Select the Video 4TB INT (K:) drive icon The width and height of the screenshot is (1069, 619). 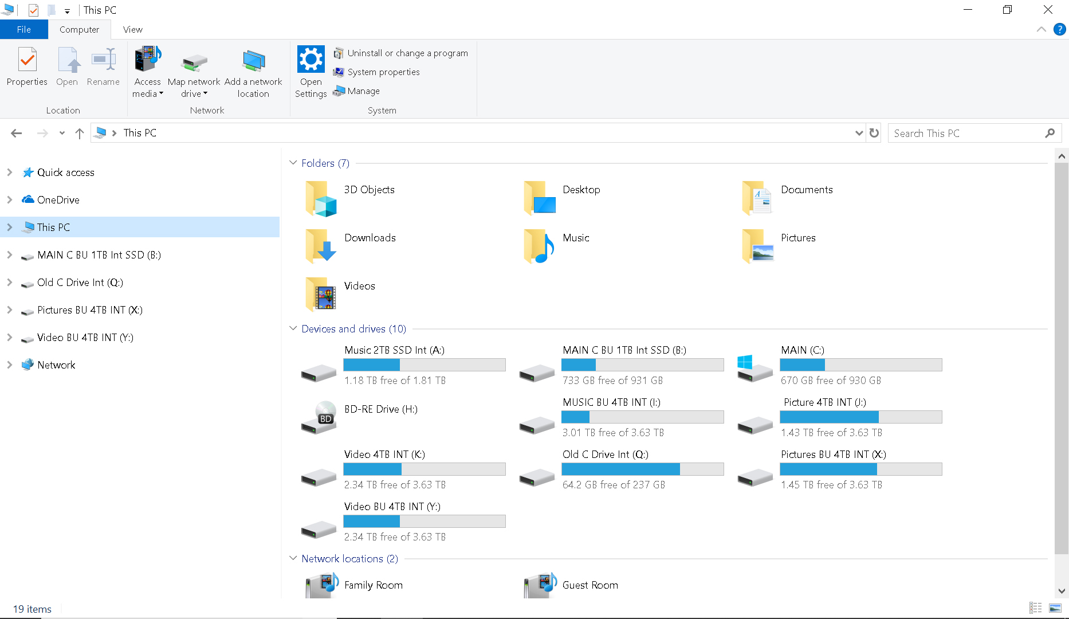coord(319,477)
